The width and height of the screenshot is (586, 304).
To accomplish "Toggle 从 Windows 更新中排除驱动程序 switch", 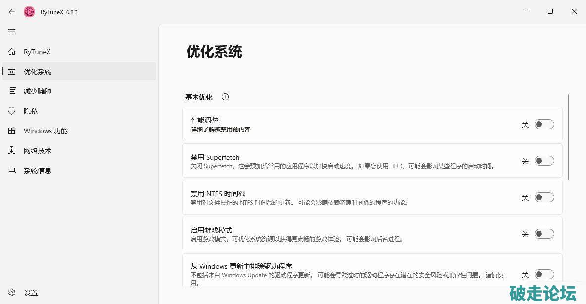I will coord(544,275).
